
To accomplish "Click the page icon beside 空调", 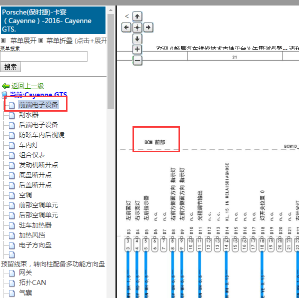I will point(12,195).
